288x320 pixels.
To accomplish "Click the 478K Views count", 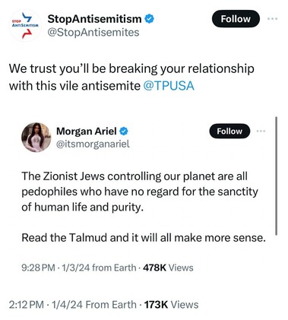I will [168, 268].
